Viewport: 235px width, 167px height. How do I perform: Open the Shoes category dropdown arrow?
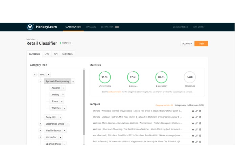(x=62, y=101)
